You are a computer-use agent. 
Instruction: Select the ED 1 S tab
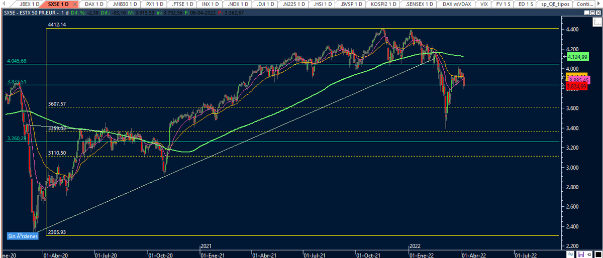pos(526,4)
